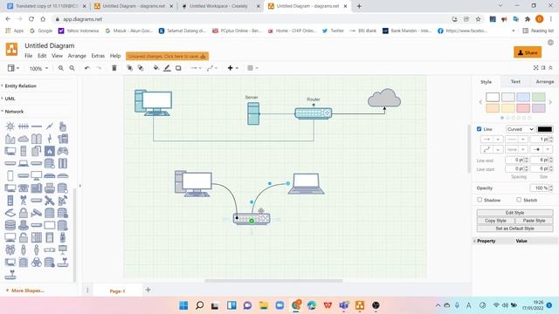Click the To Front toolbar icon
559x314 pixels.
130,68
